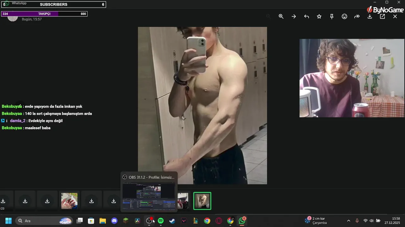
Task: Expand hidden system tray icons chevron
Action: pos(349,221)
